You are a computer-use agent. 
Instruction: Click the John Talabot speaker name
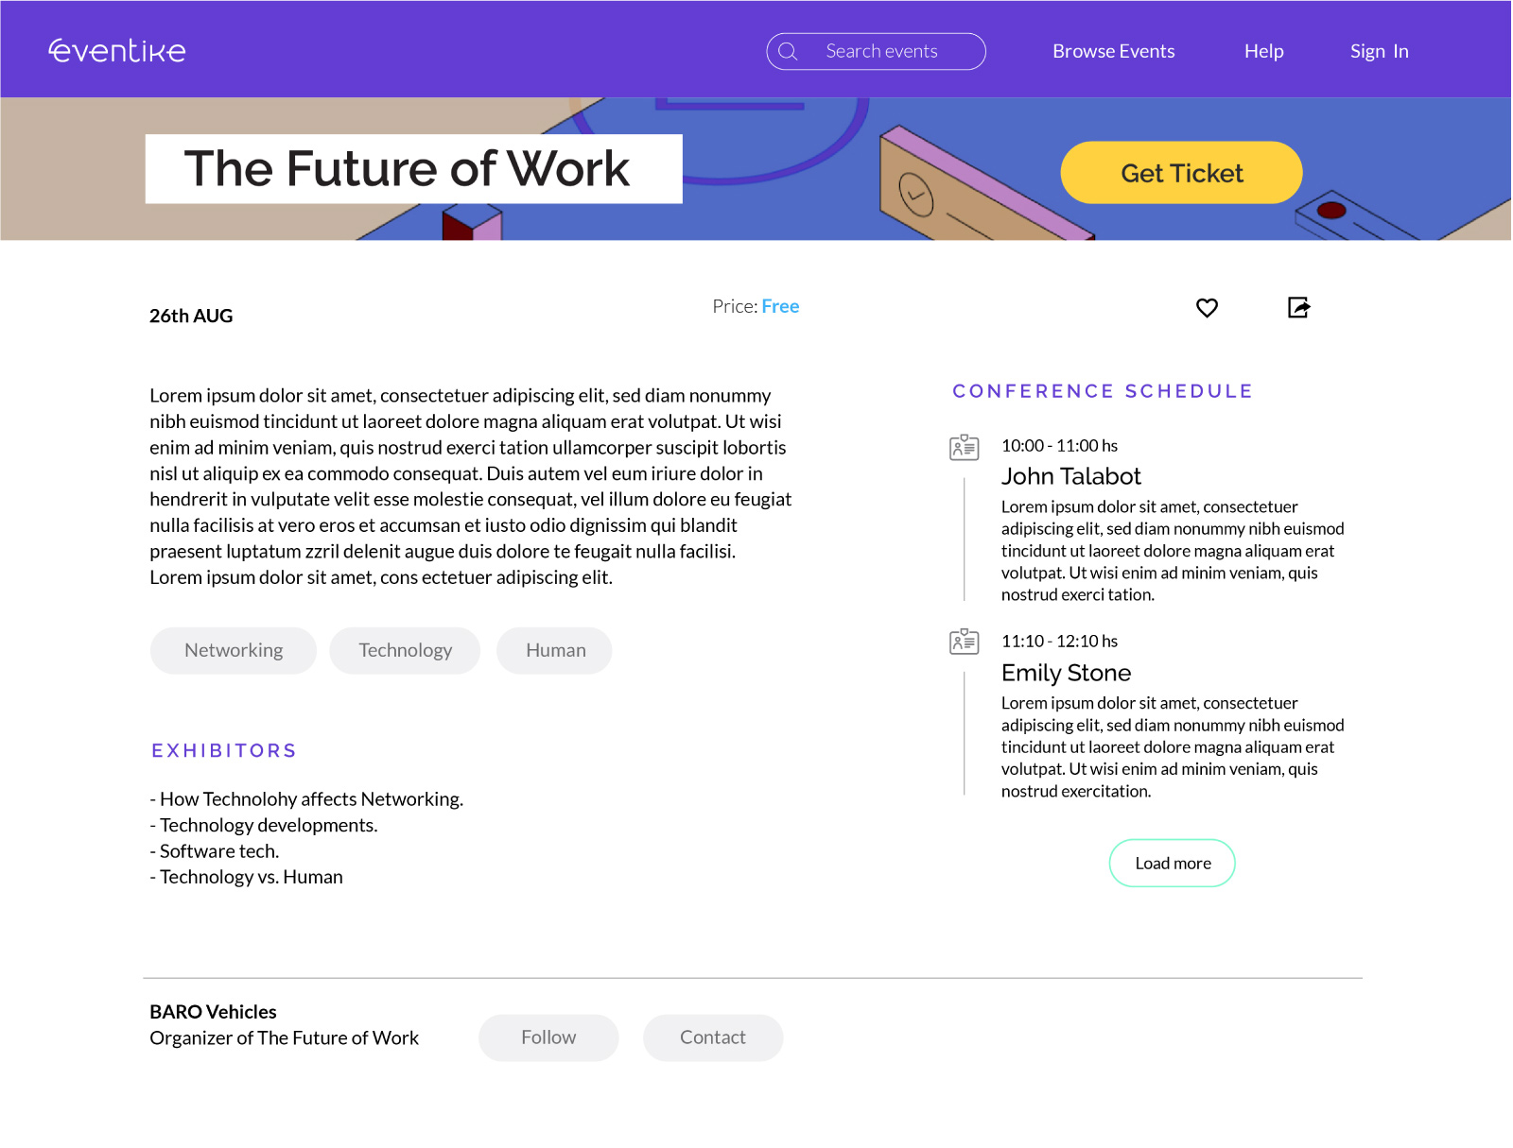pyautogui.click(x=1070, y=476)
